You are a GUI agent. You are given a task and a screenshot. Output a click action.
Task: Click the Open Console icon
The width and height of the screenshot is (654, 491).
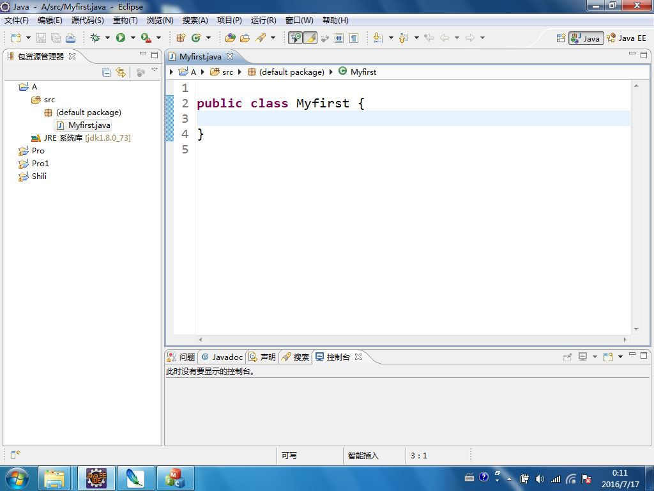(608, 357)
